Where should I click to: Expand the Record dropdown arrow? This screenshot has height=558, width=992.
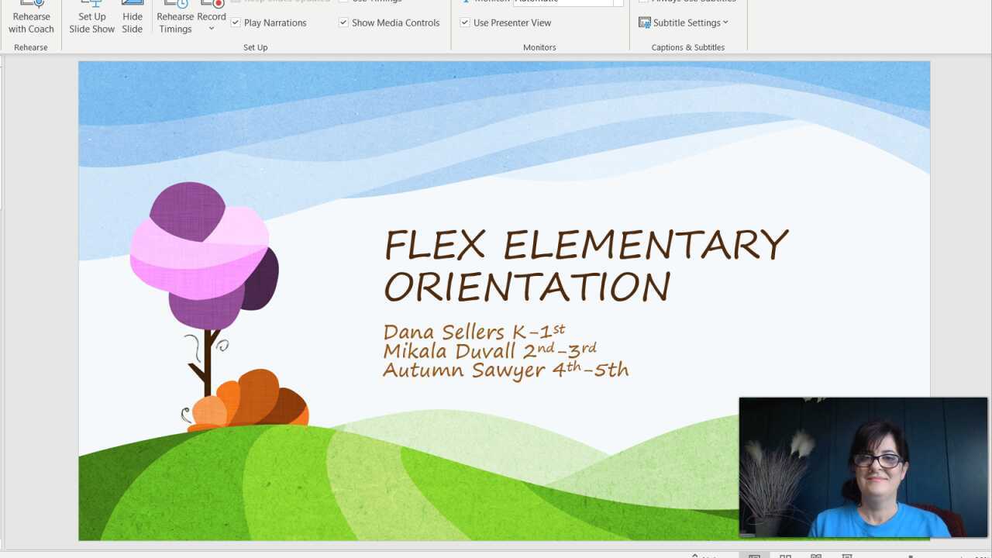211,28
